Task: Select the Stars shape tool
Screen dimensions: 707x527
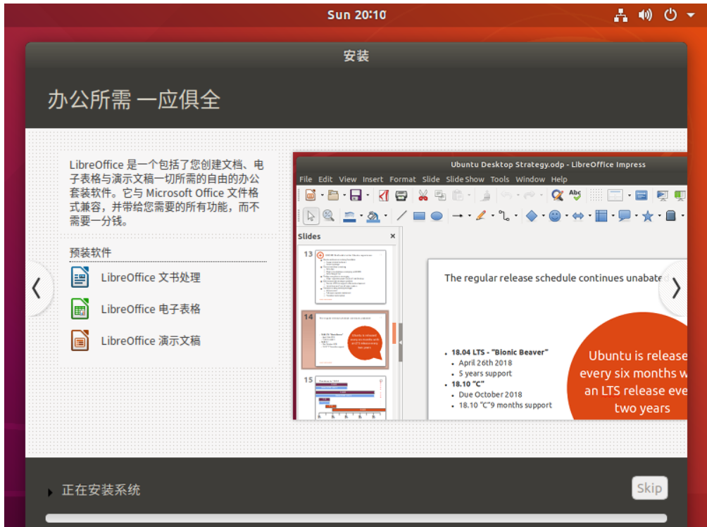Action: click(x=647, y=216)
